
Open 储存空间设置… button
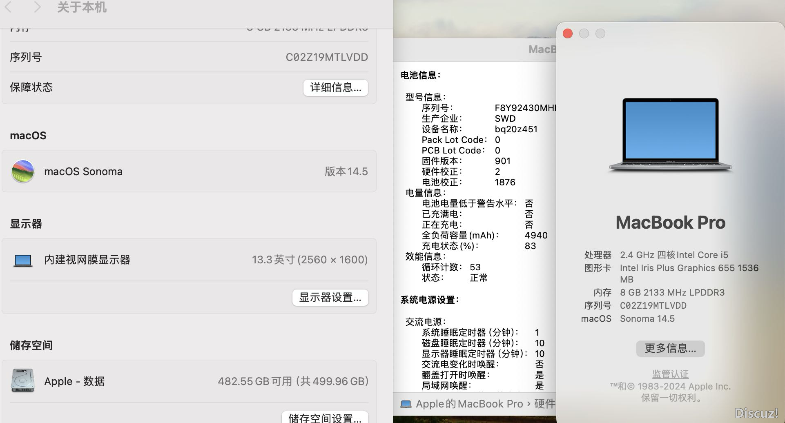pos(325,418)
